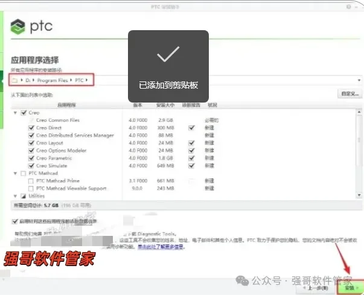Uncheck Creo Distributed Services Manager
This screenshot has width=364, height=295.
click(31, 135)
